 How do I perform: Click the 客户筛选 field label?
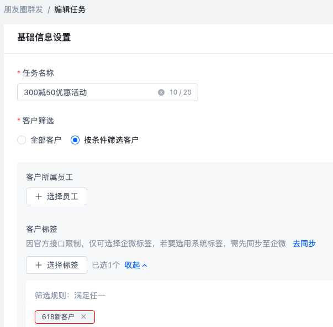coord(38,121)
